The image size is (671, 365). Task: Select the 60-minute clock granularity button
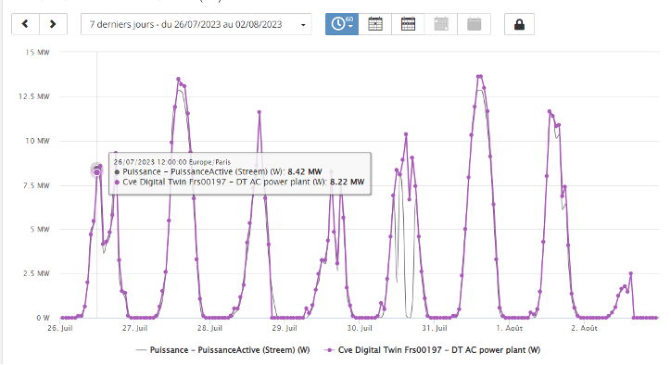[342, 24]
